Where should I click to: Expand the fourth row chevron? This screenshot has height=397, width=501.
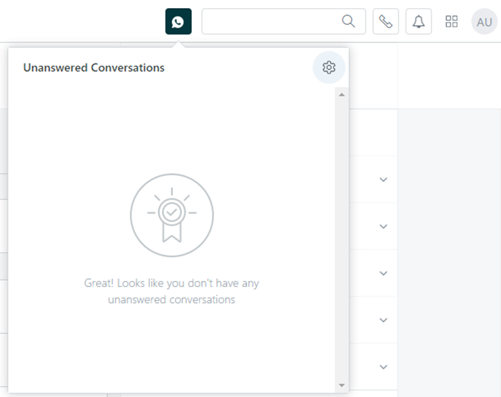coord(384,320)
